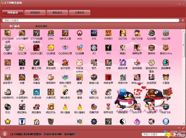
Task: Open the 大航海时代 game icon
Action: 7,92
